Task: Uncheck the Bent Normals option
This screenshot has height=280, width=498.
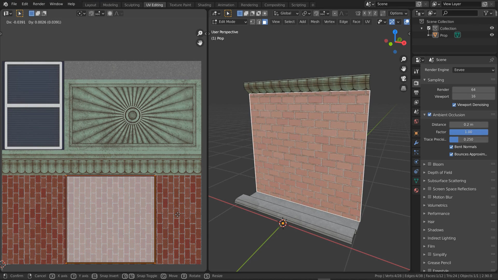Action: click(452, 147)
